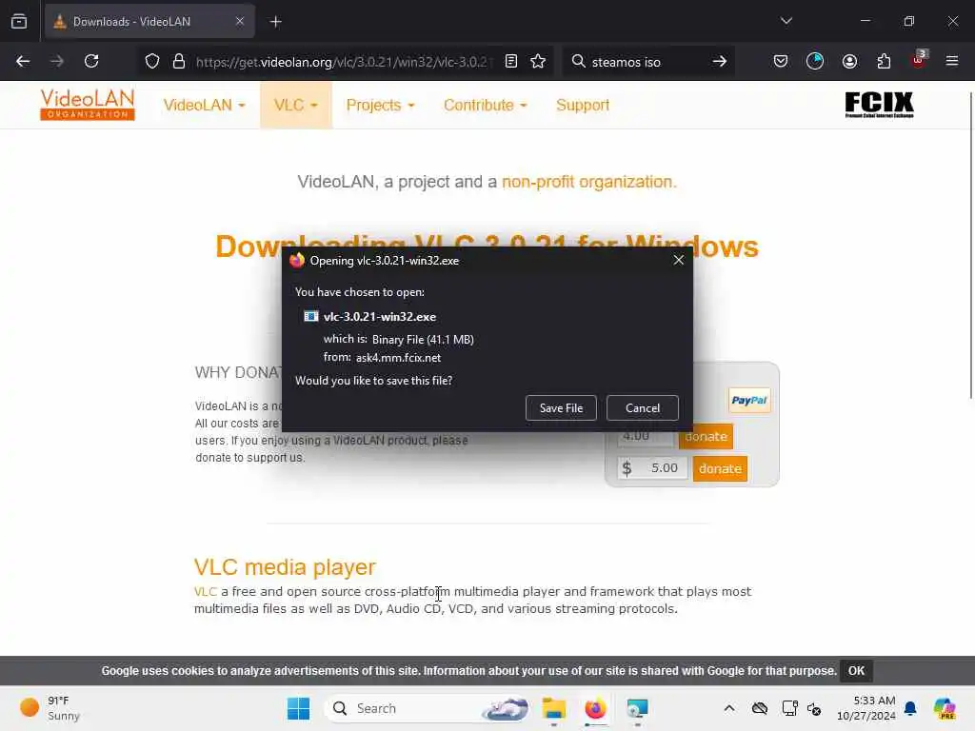Show hidden tray icons chevron
This screenshot has height=731, width=975.
coord(729,708)
